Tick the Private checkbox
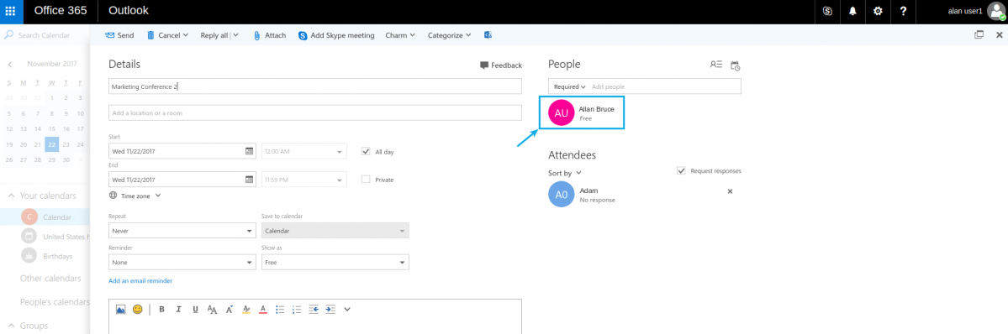The width and height of the screenshot is (1008, 334). (x=366, y=180)
